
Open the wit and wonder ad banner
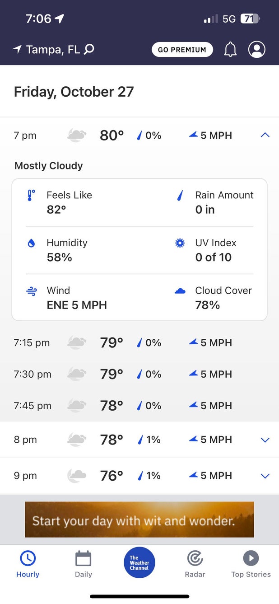pos(139,520)
